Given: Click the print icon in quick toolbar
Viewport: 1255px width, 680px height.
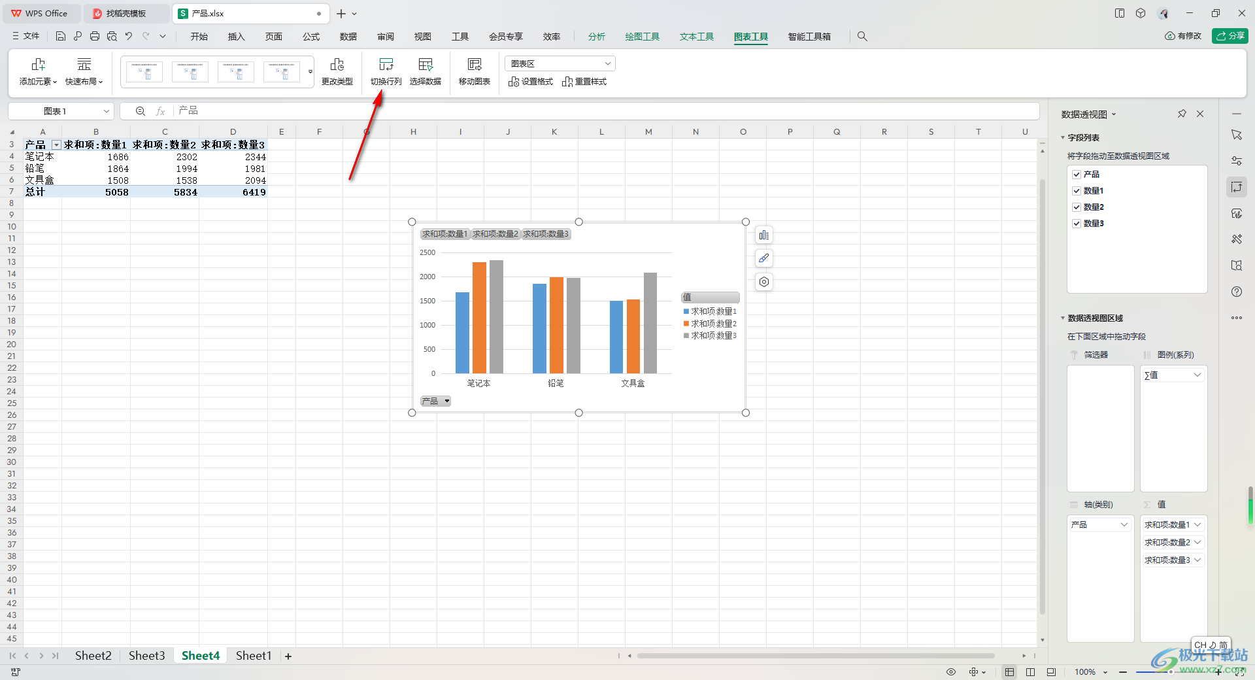Looking at the screenshot, I should (95, 37).
